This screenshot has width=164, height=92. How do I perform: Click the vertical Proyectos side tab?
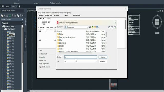25,22
